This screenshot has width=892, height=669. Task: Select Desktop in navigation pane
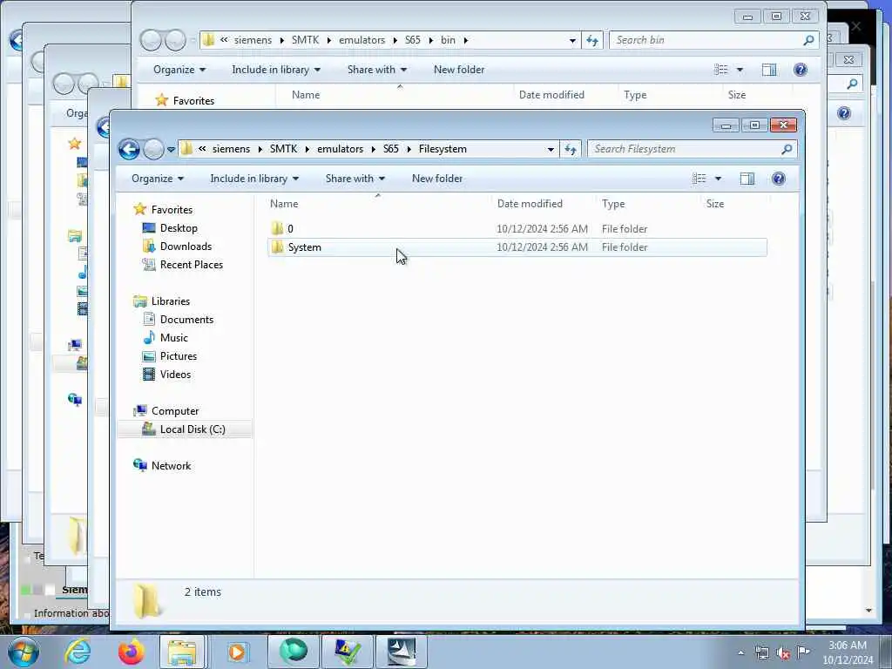tap(179, 228)
